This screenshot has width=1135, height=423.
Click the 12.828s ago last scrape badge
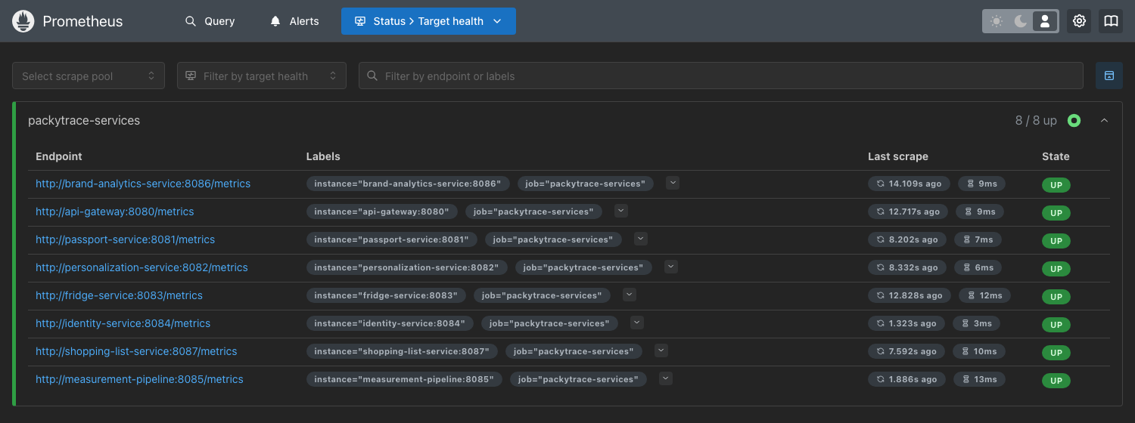pos(910,295)
